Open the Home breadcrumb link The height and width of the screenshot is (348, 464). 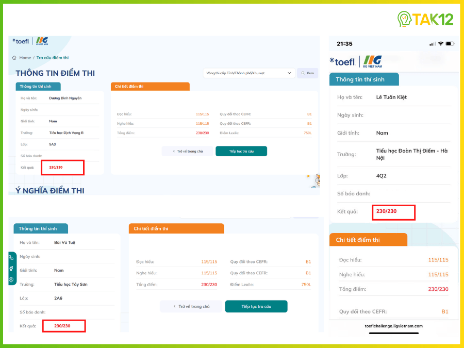click(25, 58)
